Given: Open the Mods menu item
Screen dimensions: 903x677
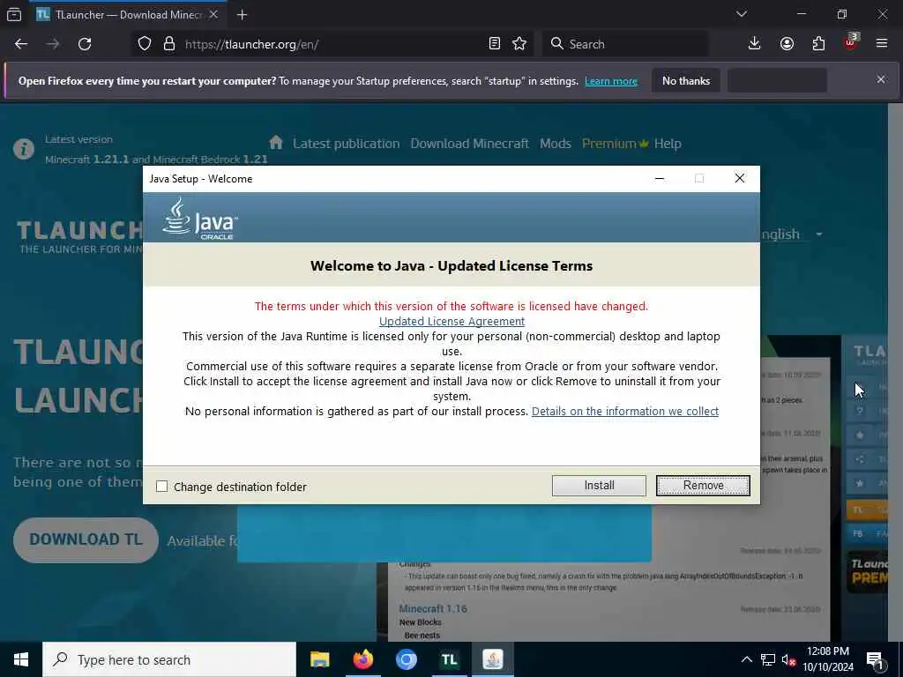Looking at the screenshot, I should coord(556,144).
